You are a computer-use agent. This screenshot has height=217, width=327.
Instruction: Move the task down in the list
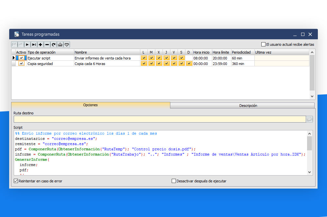click(67, 44)
